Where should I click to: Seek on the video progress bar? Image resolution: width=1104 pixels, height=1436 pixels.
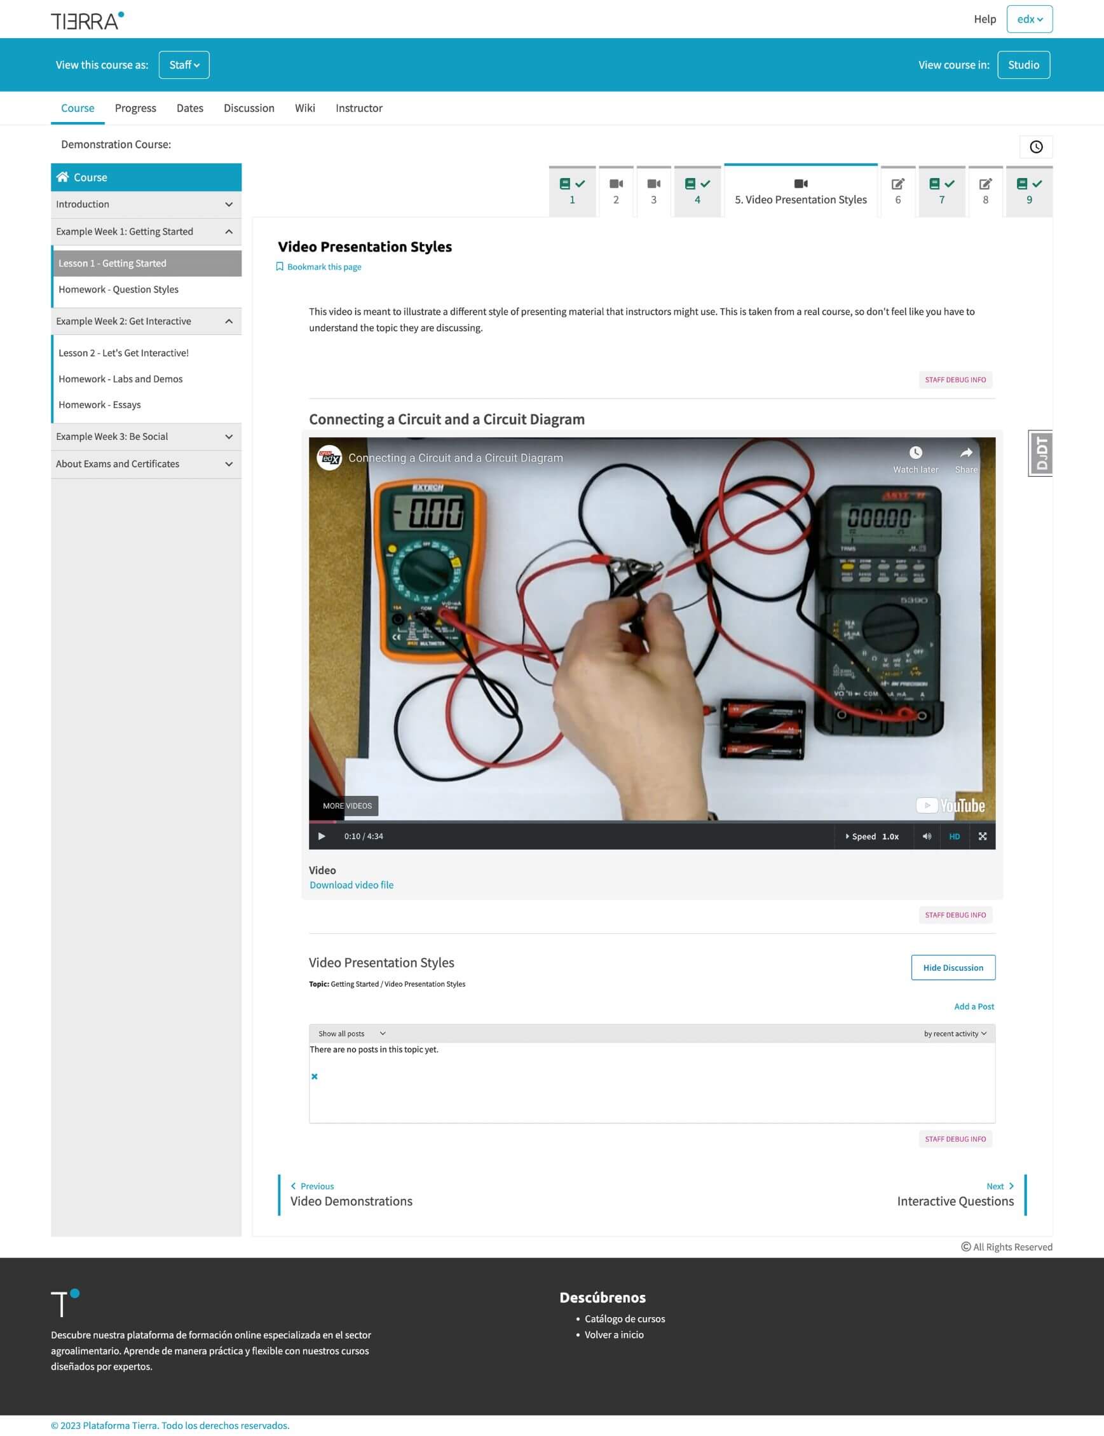(652, 821)
